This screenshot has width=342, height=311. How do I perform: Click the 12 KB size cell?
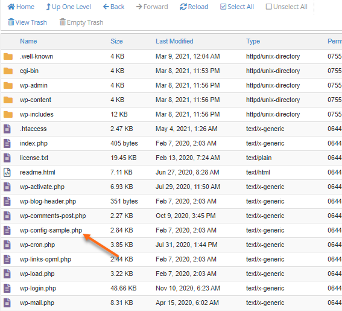click(119, 114)
